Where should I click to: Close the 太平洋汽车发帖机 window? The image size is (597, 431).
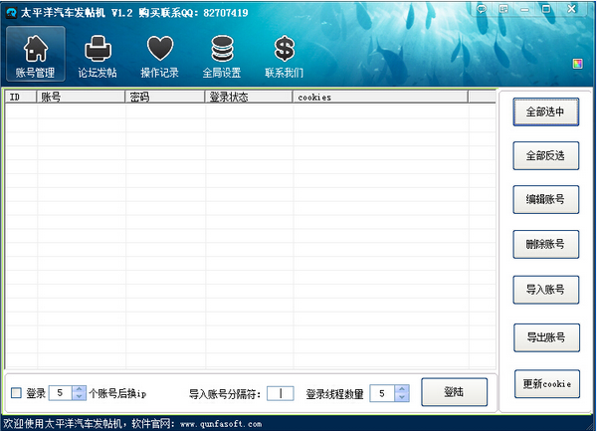571,9
